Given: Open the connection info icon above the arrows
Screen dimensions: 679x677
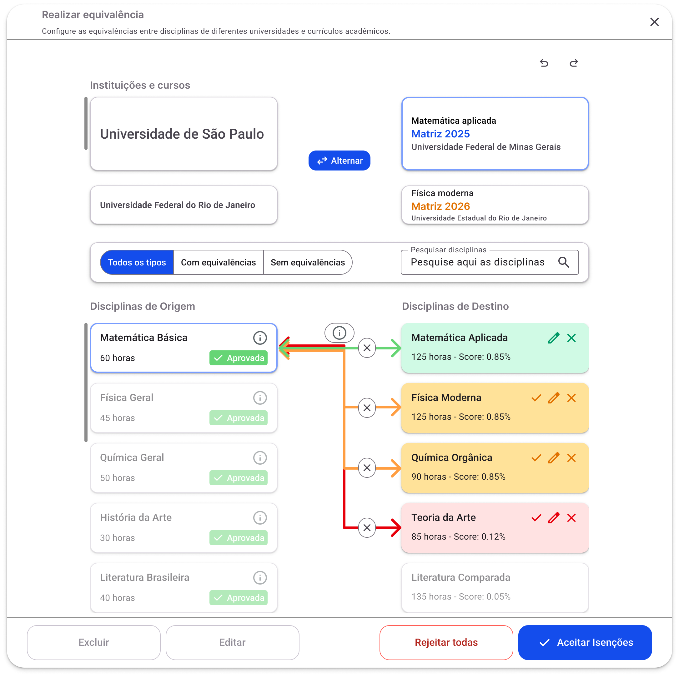Looking at the screenshot, I should point(339,333).
